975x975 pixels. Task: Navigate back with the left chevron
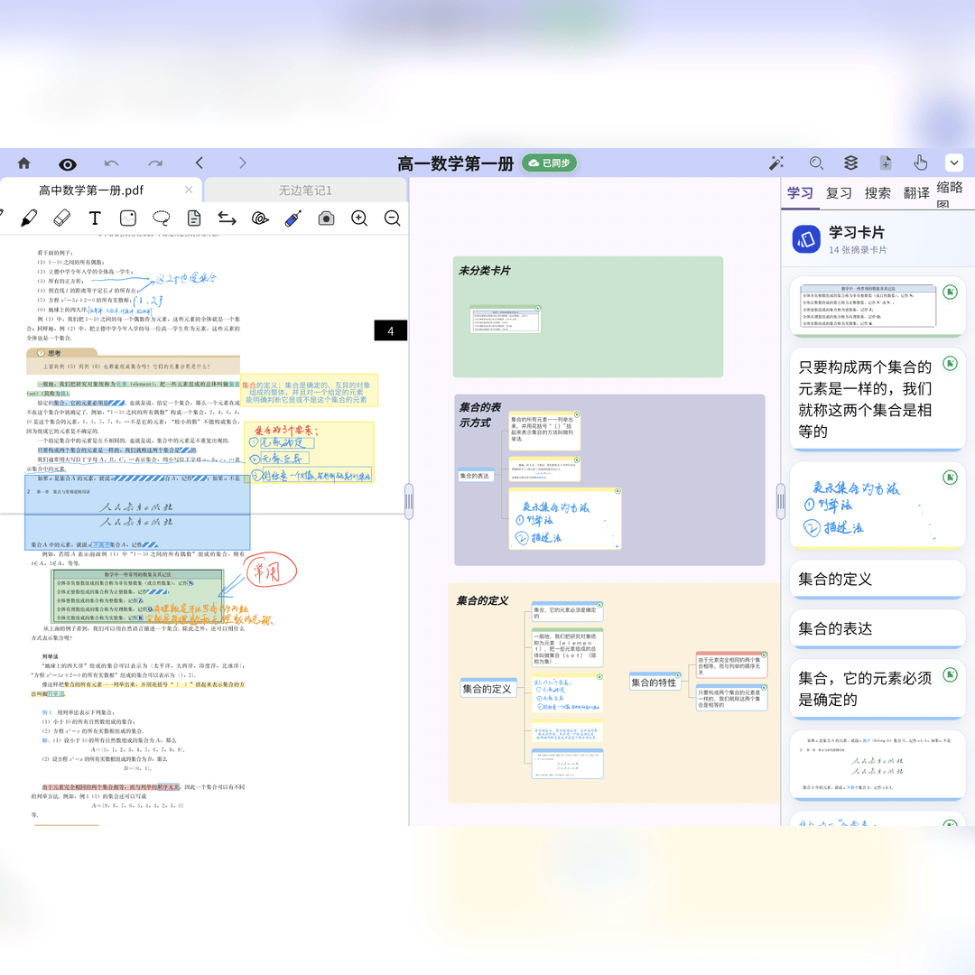coord(199,162)
